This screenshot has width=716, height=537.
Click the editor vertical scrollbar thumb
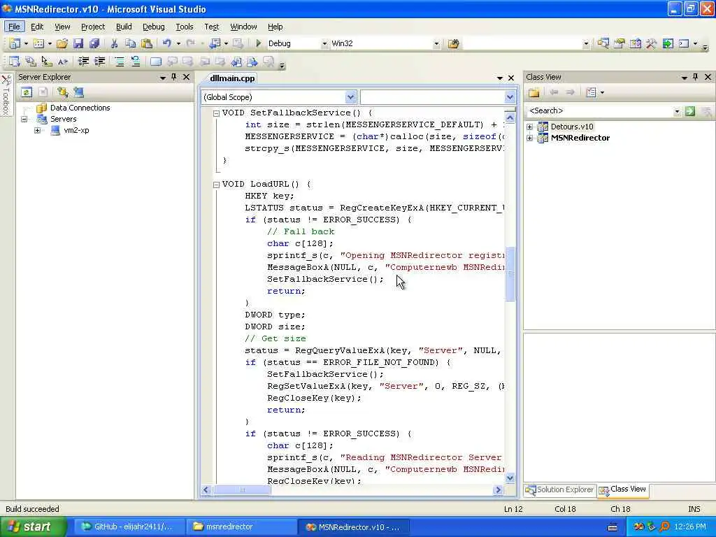pos(510,274)
